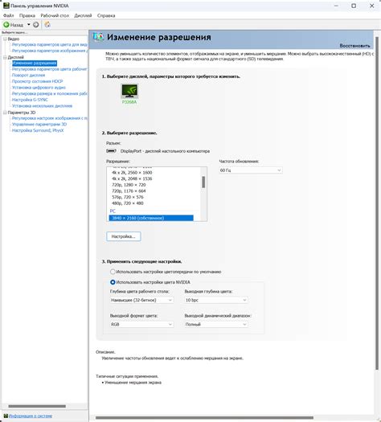Open the refresh rate 60 Гц dropdown

(251, 170)
